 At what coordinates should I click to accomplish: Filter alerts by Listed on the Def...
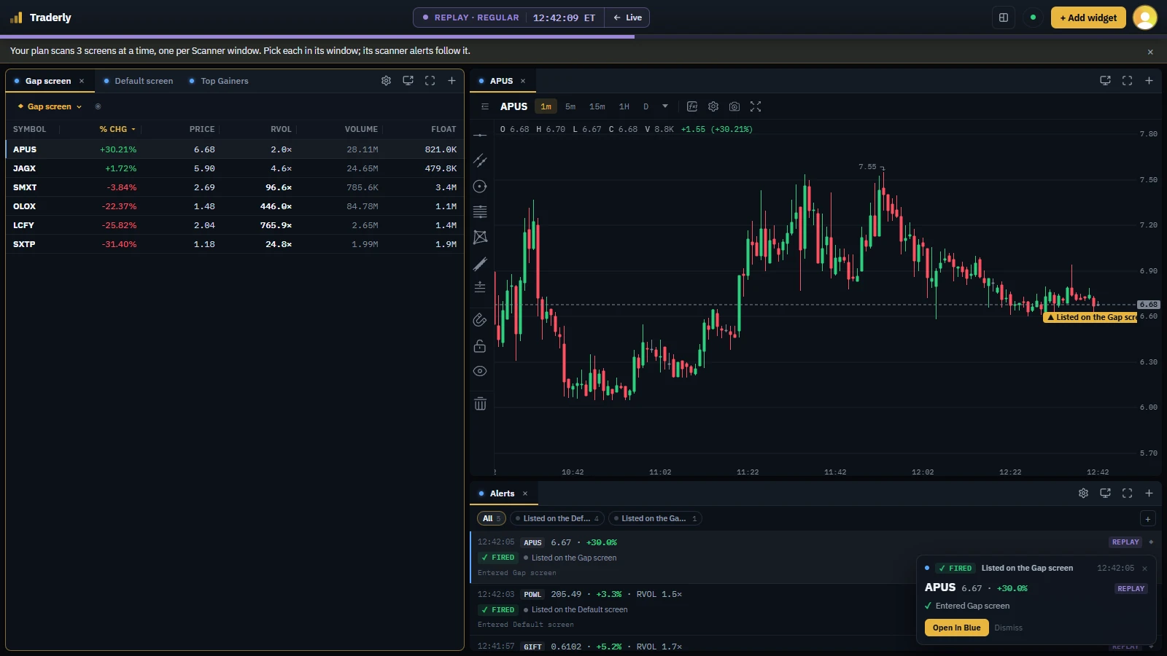pyautogui.click(x=557, y=518)
